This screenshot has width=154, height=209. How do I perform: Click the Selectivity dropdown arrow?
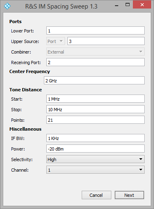click(141, 159)
